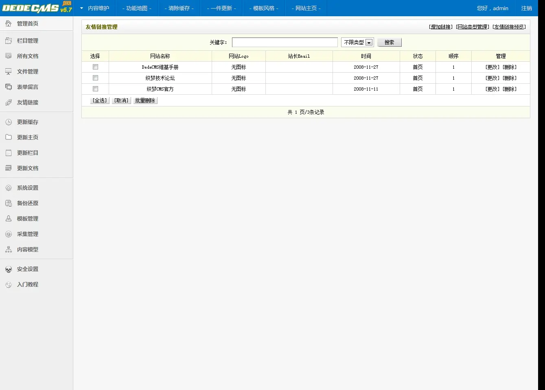Click the 友情链接管理 panel title
545x390 pixels.
pos(102,27)
